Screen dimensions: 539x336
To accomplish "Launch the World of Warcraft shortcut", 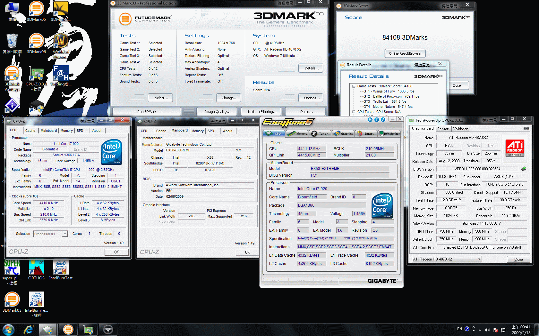I will click(61, 45).
